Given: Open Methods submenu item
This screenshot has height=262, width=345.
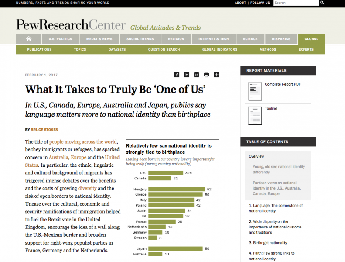Looking at the screenshot, I should click(268, 50).
